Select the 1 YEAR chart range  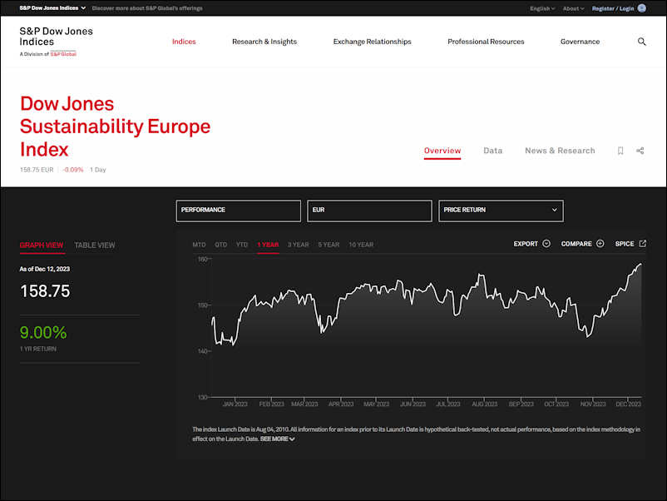[268, 245]
